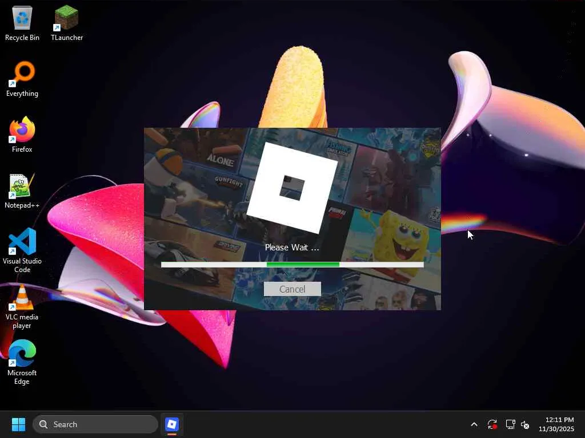Image resolution: width=585 pixels, height=438 pixels.
Task: Open the Recycle Bin desktop icon
Action: point(22,23)
